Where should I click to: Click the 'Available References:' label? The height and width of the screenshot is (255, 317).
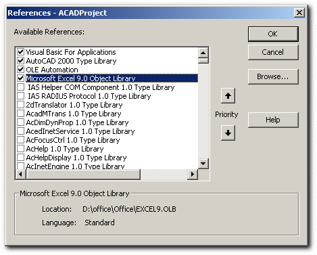coord(49,32)
